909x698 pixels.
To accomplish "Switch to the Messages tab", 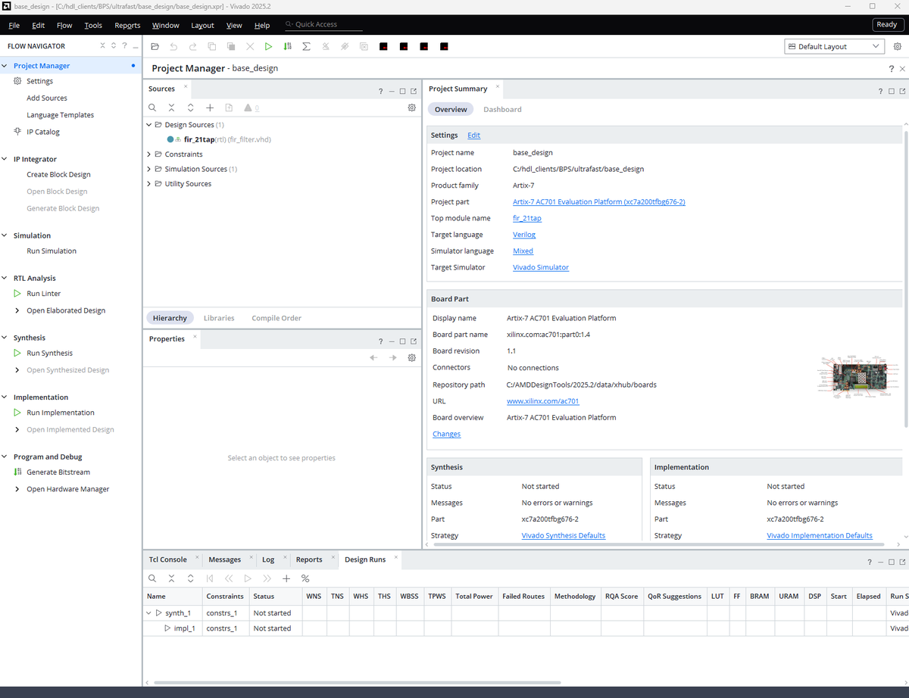I will [x=224, y=559].
